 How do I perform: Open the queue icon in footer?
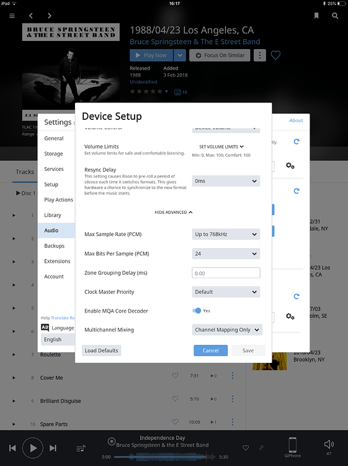81,448
